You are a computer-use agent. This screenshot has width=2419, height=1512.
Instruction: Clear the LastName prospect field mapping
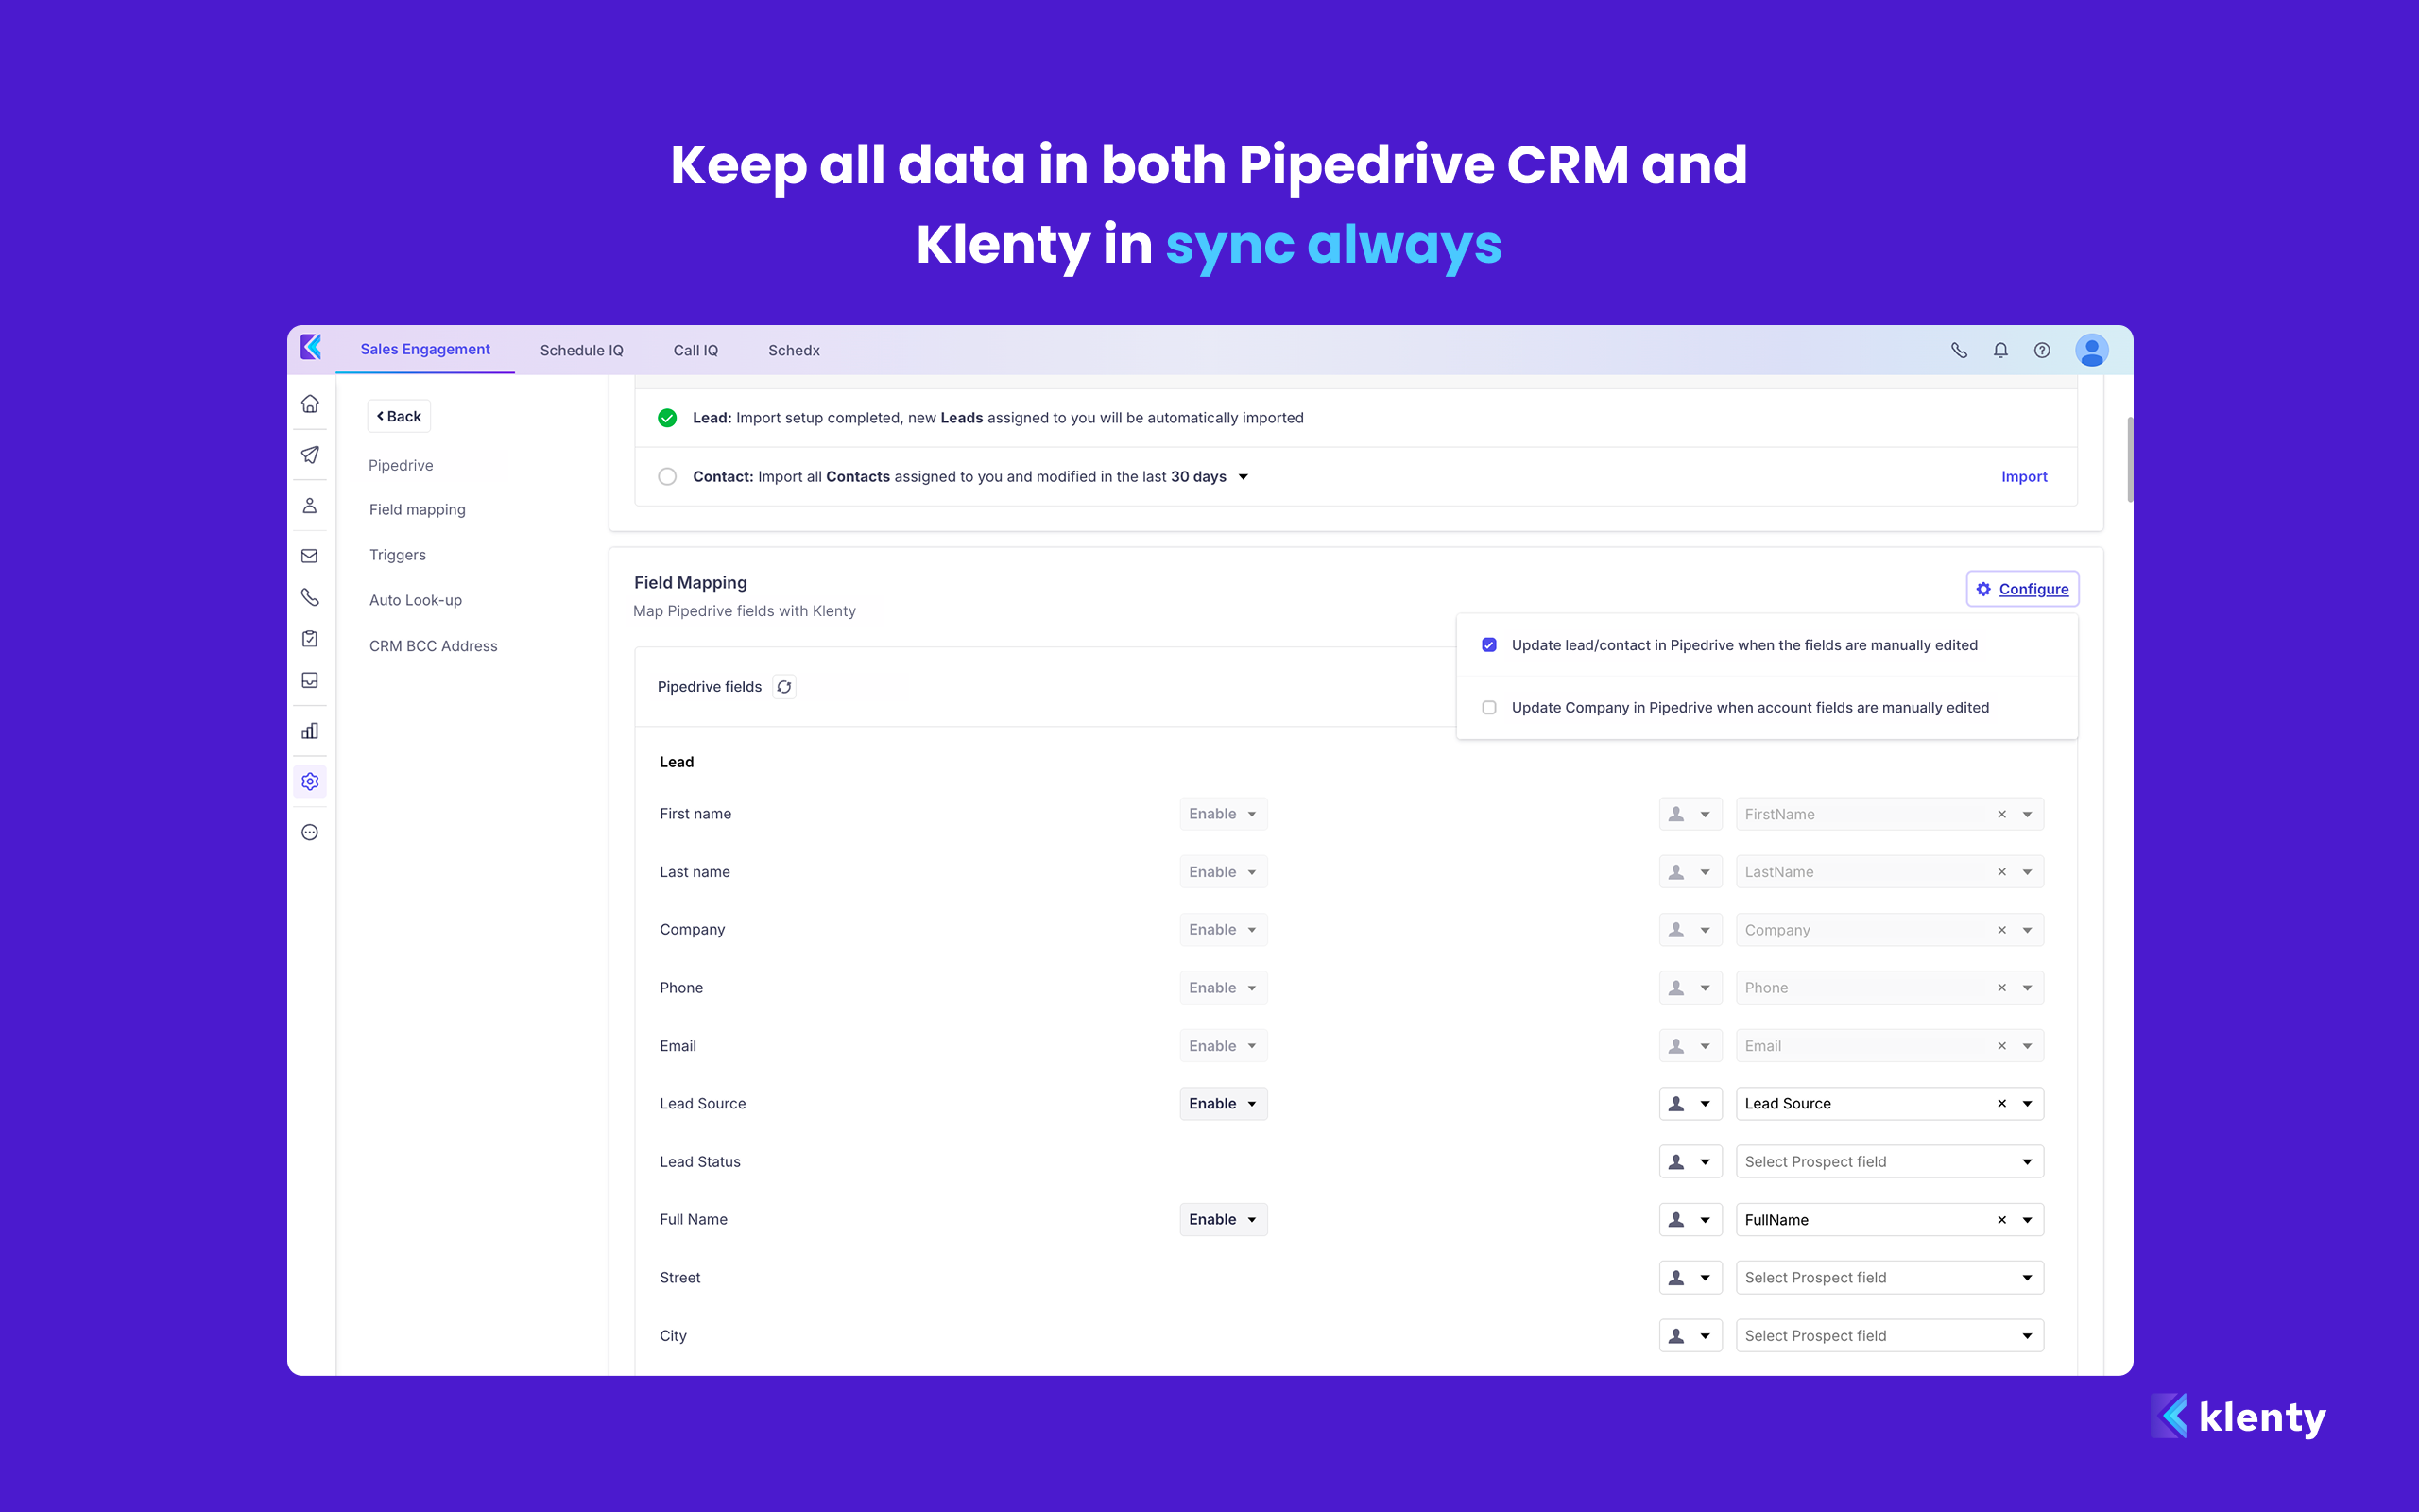[2002, 872]
